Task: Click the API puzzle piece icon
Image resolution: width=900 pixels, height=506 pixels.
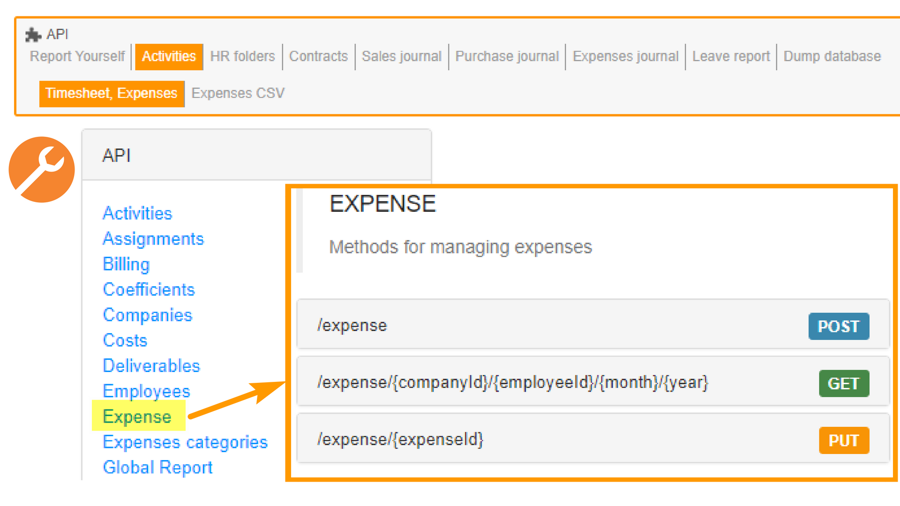Action: 33,35
